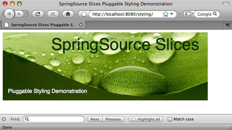
Task: Find Previous match
Action: (x=113, y=119)
